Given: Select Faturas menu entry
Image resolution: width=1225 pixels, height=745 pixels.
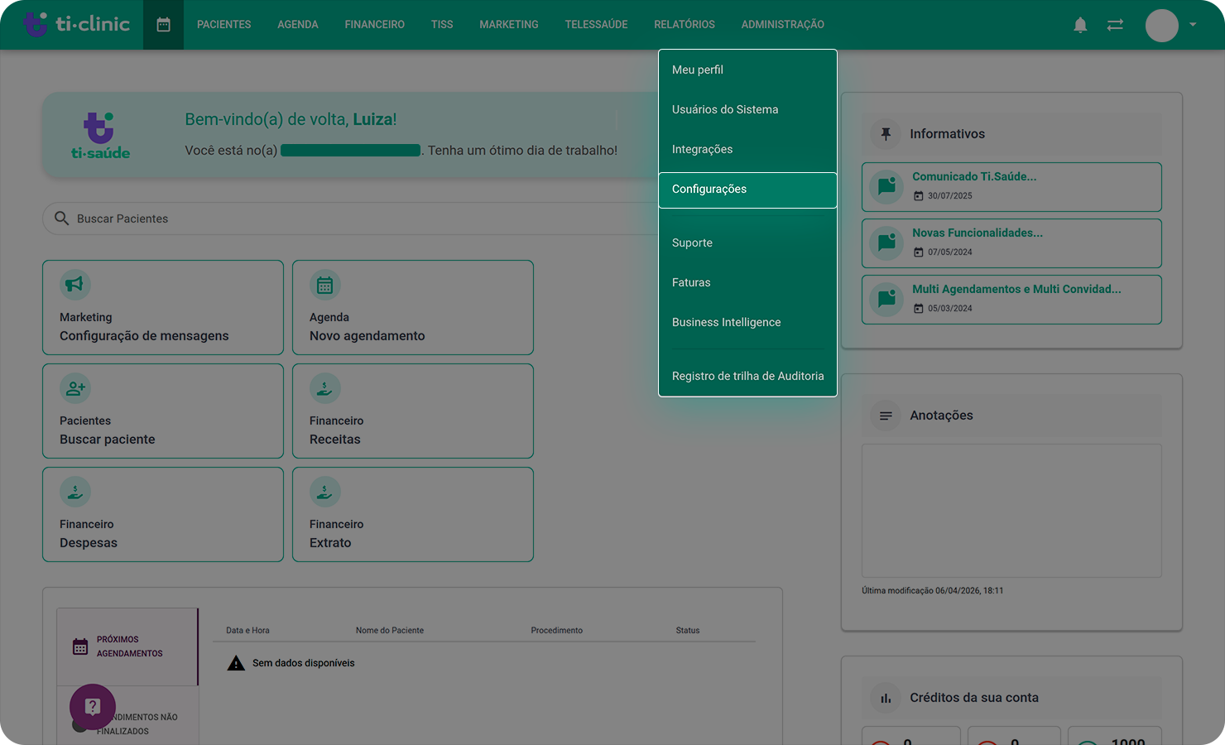Looking at the screenshot, I should pos(747,283).
